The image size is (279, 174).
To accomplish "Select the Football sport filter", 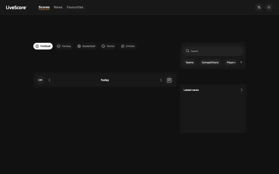I will click(43, 46).
